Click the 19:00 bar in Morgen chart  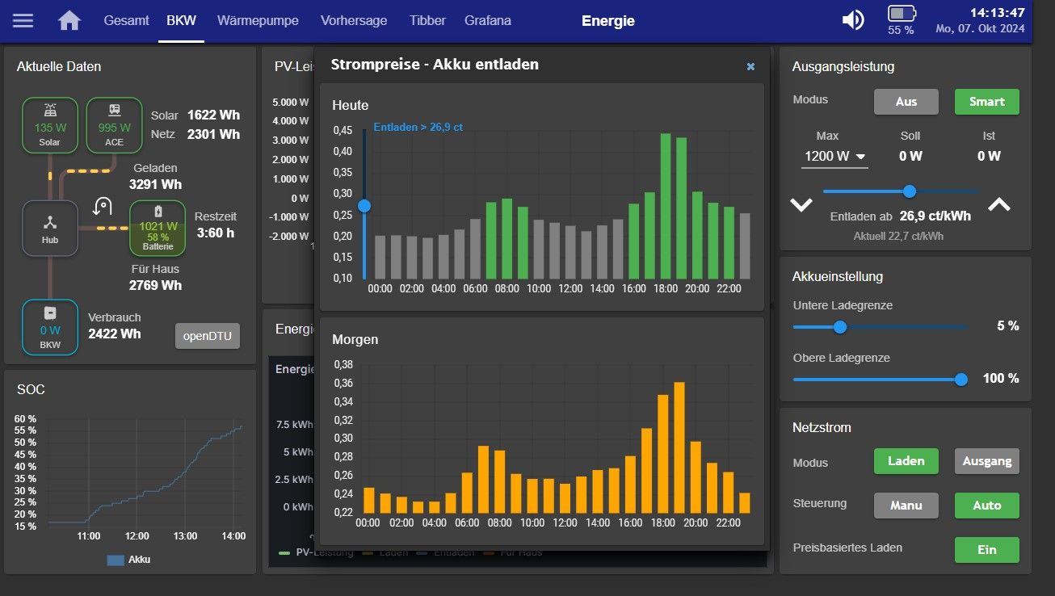[679, 447]
